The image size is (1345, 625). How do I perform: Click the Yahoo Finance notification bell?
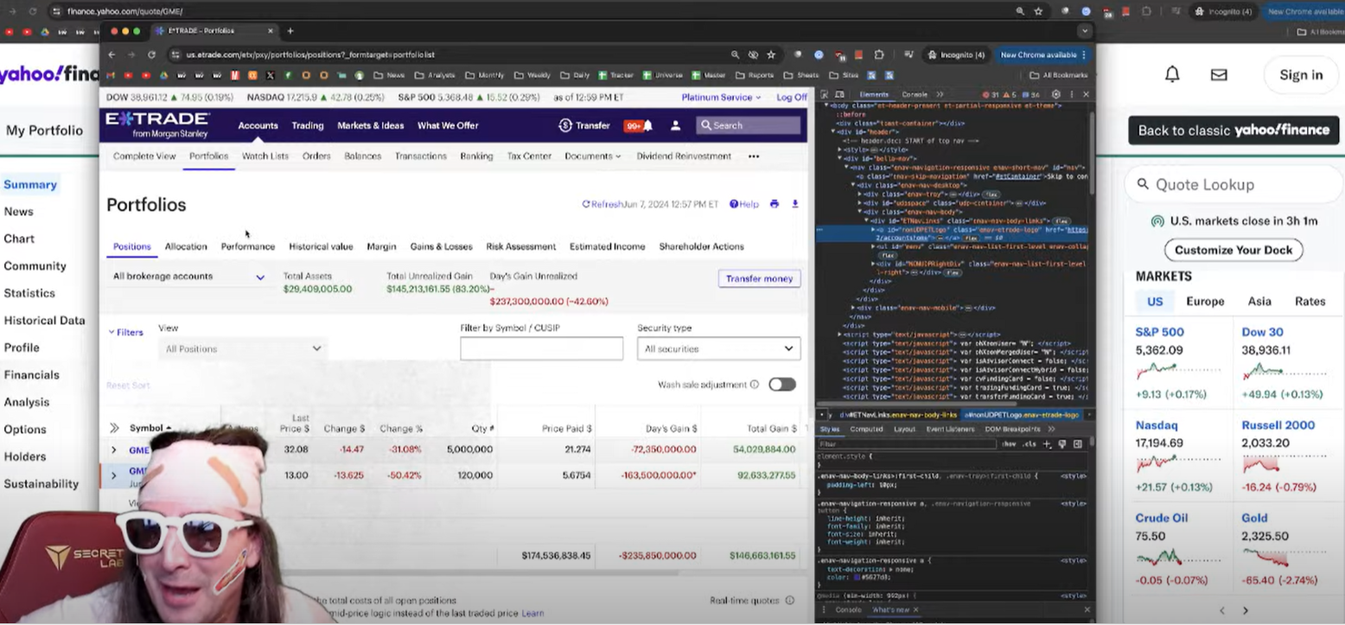[1172, 75]
